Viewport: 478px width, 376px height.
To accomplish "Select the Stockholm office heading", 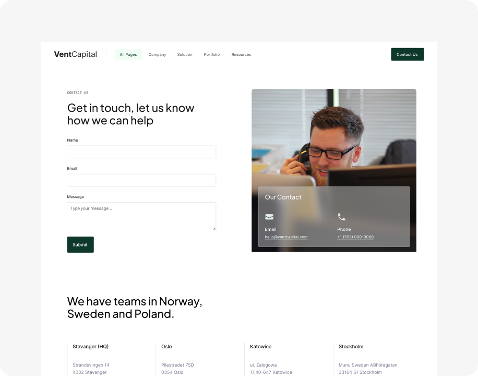I will click(351, 346).
